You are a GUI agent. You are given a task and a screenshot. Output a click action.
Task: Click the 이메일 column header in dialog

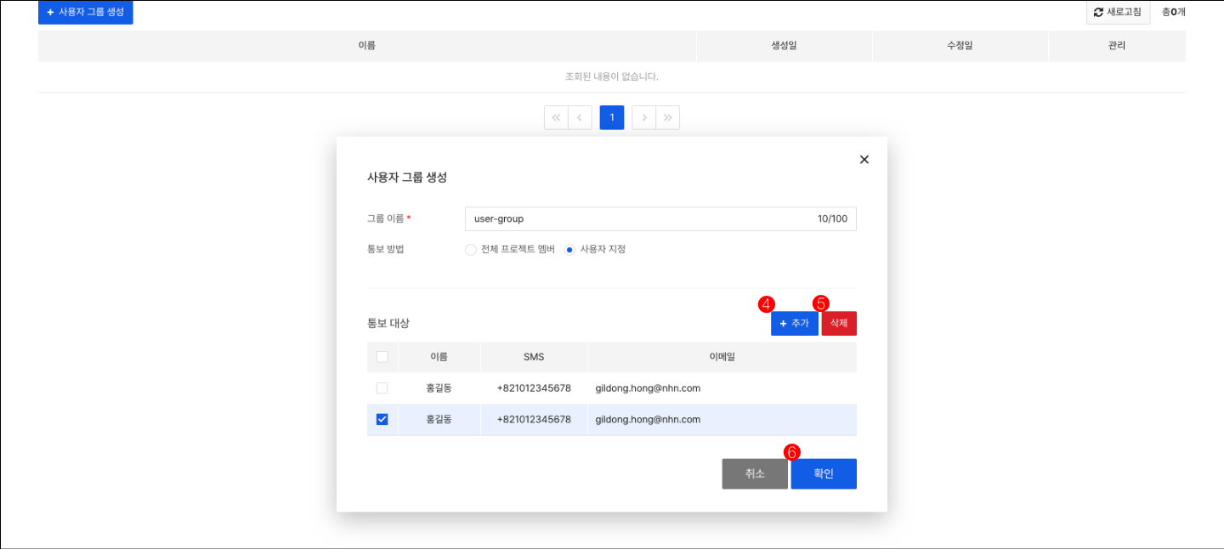point(722,357)
